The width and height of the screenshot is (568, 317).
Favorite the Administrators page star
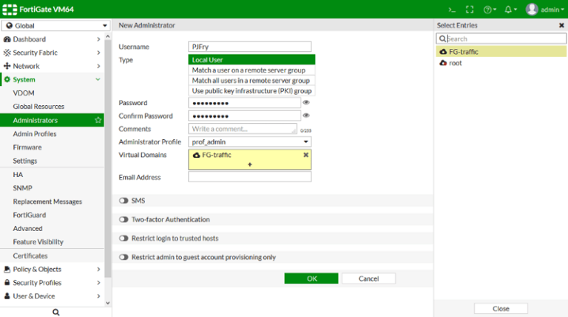pyautogui.click(x=98, y=120)
